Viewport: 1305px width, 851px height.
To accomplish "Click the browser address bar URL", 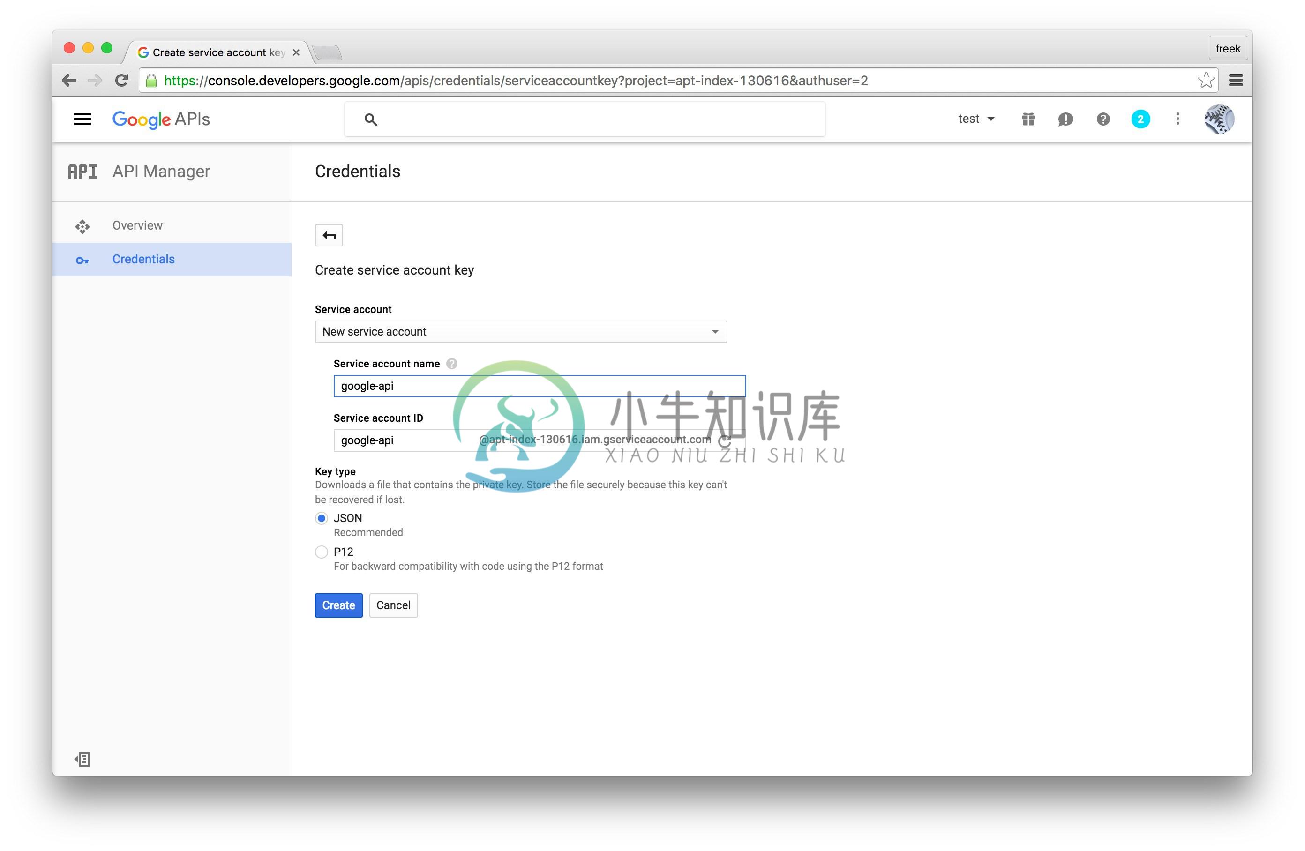I will coord(516,81).
